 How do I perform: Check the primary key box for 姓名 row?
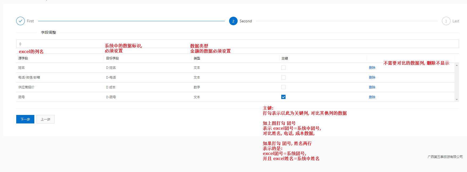tap(283, 68)
